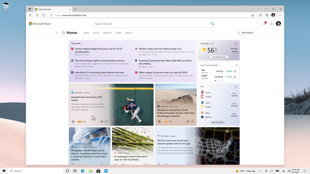The width and height of the screenshot is (310, 174).
Task: Click the pencil icon next to Chicago, IL
Action: (213, 44)
